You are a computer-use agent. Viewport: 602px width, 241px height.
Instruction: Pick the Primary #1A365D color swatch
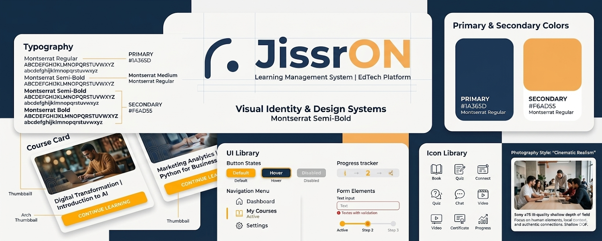coord(484,79)
